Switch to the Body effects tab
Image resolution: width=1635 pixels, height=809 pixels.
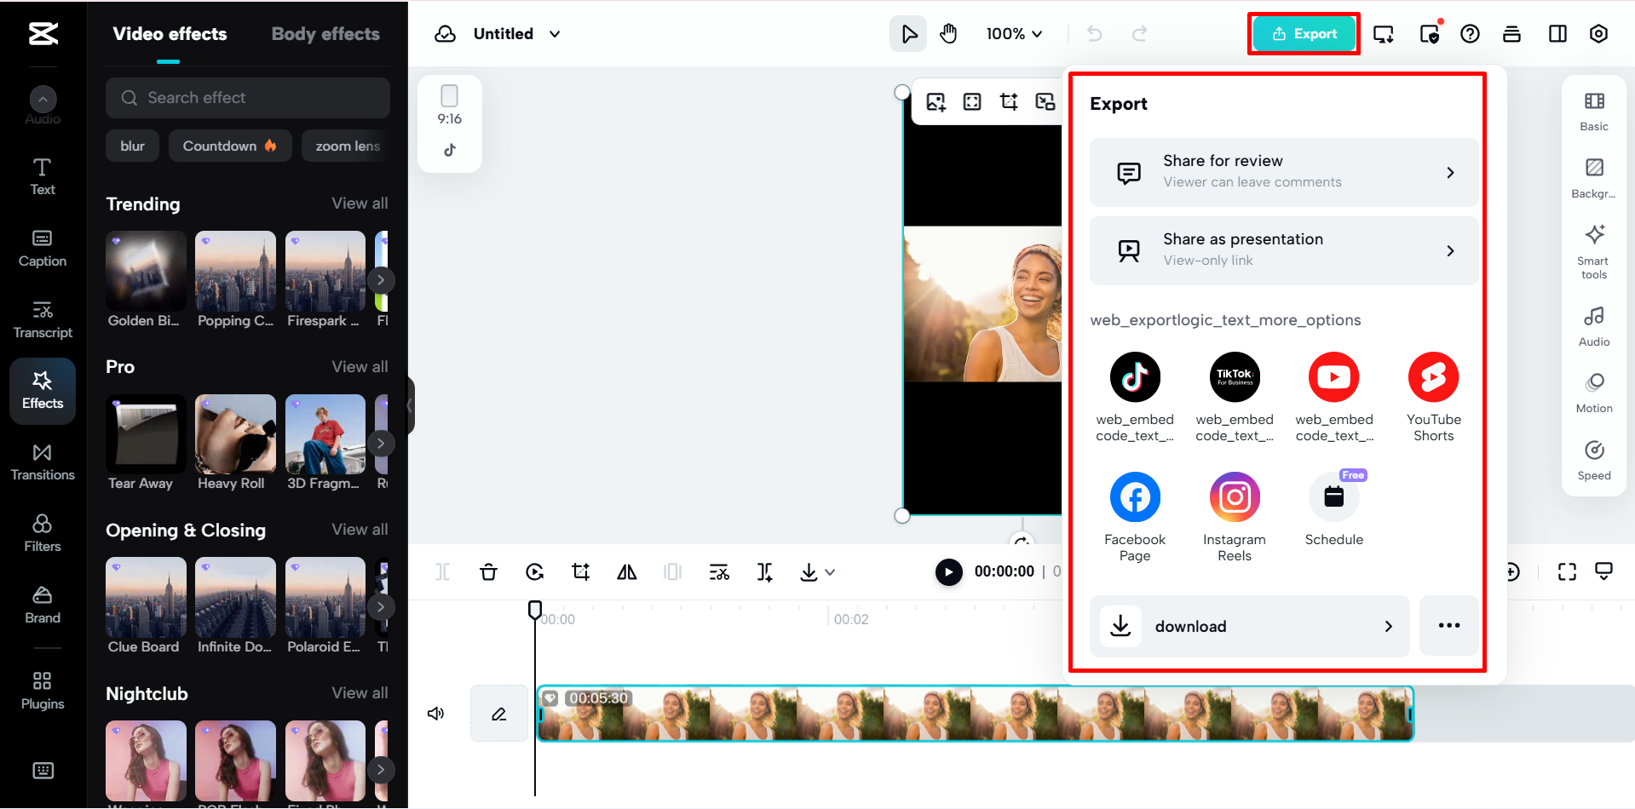click(x=325, y=34)
